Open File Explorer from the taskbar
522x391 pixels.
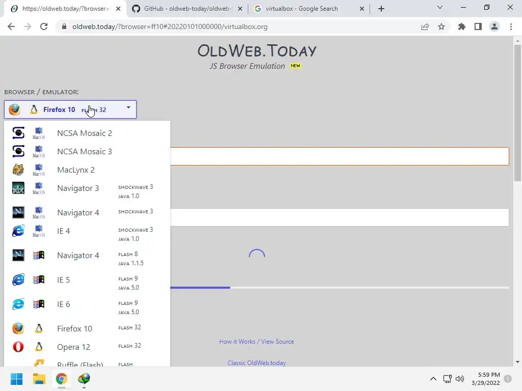pyautogui.click(x=39, y=379)
